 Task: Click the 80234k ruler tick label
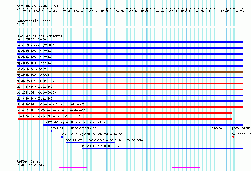click(133, 11)
